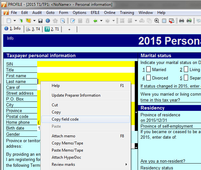
Task: Open the Goto menu
Action: (x=50, y=13)
